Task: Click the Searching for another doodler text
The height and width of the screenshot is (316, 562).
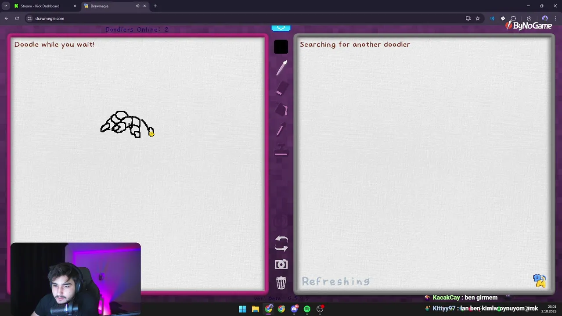Action: pos(355,44)
